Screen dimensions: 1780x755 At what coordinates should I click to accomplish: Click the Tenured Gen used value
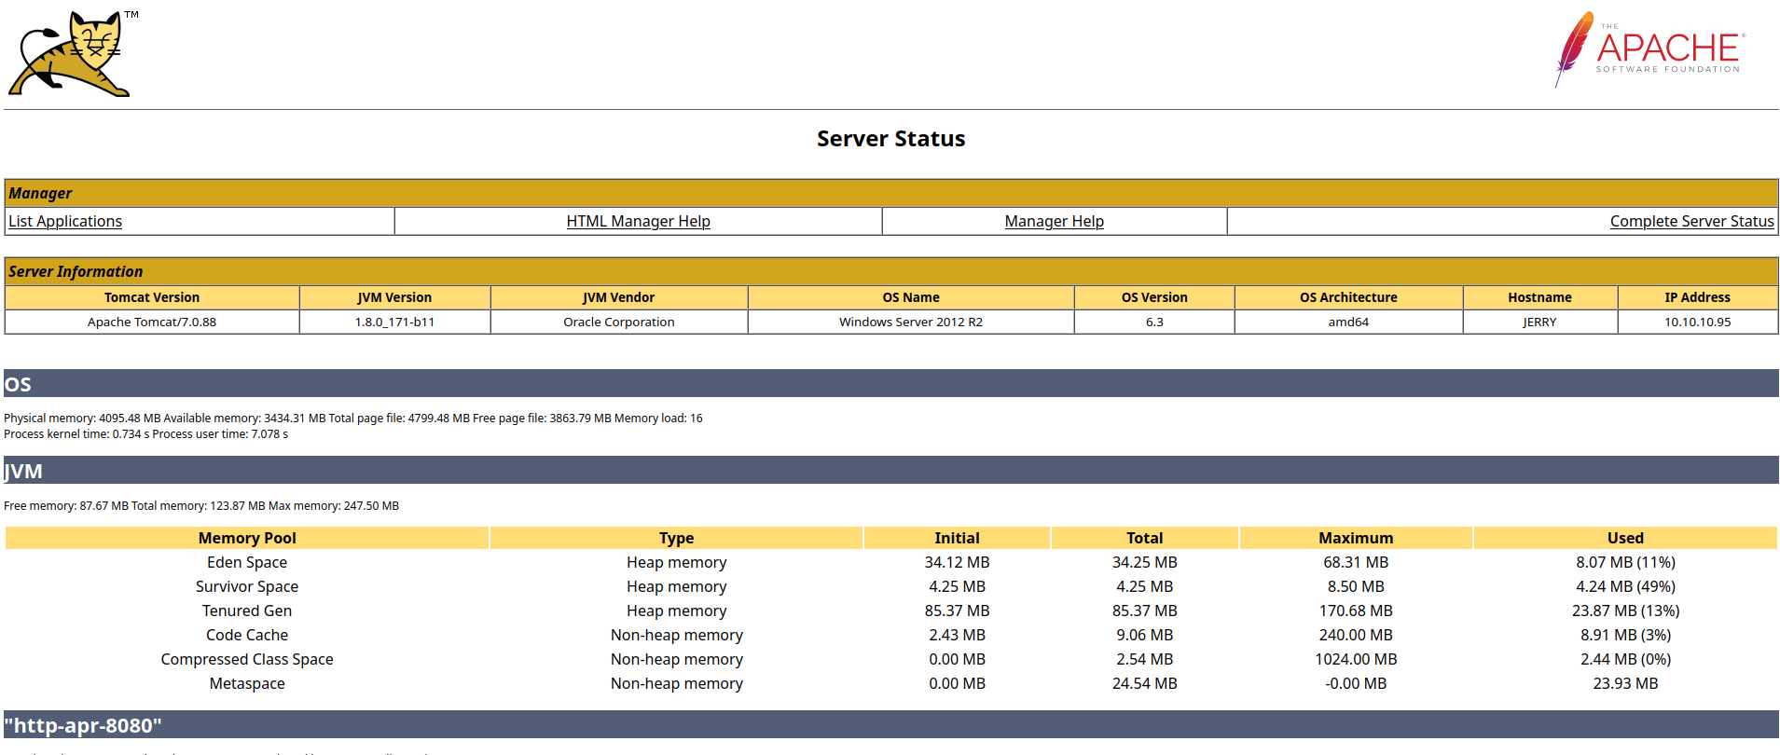1624,611
